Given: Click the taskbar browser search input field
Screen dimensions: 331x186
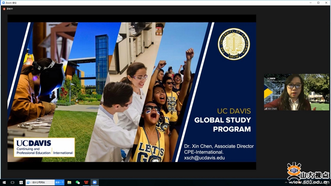Looking at the screenshot, I should pos(40,182).
